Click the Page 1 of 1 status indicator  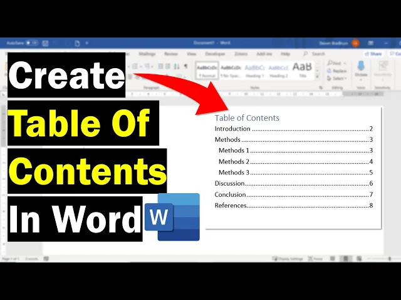point(10,259)
